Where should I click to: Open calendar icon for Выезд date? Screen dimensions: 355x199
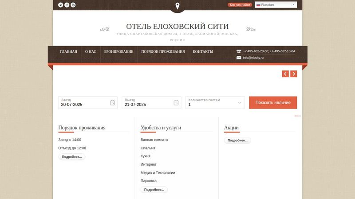pos(176,103)
